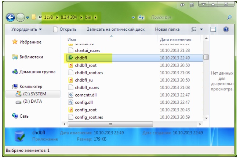Screen dimensions: 240x159
Task: Click the vertical scrollbar down arrow
Action: pos(206,118)
